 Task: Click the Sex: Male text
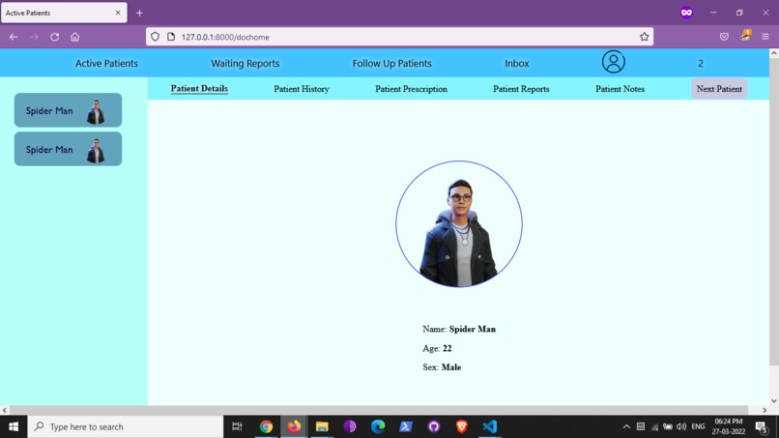tap(442, 367)
